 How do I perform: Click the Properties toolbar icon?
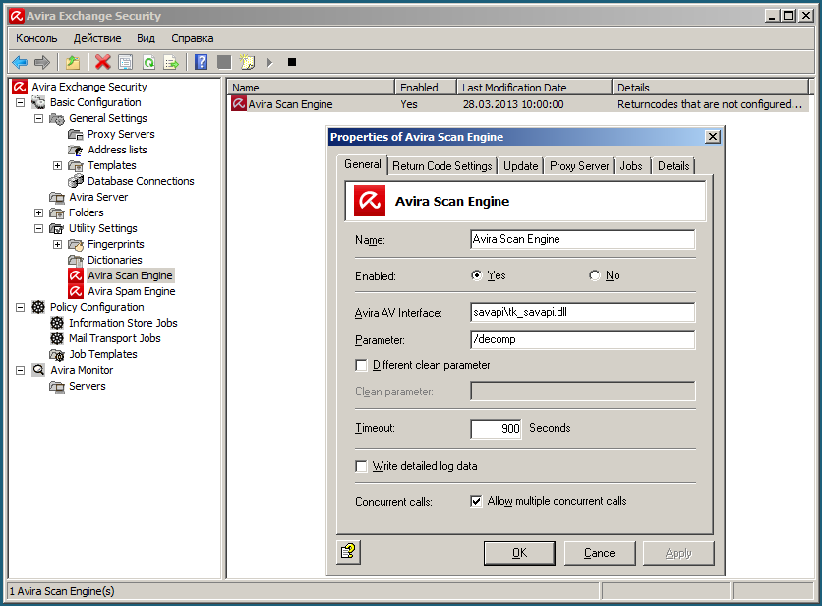click(126, 62)
